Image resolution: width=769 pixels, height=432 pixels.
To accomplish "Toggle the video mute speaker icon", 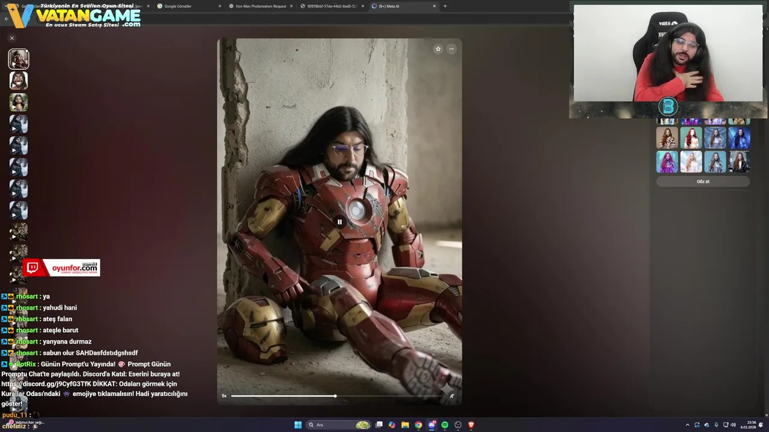I will (452, 396).
